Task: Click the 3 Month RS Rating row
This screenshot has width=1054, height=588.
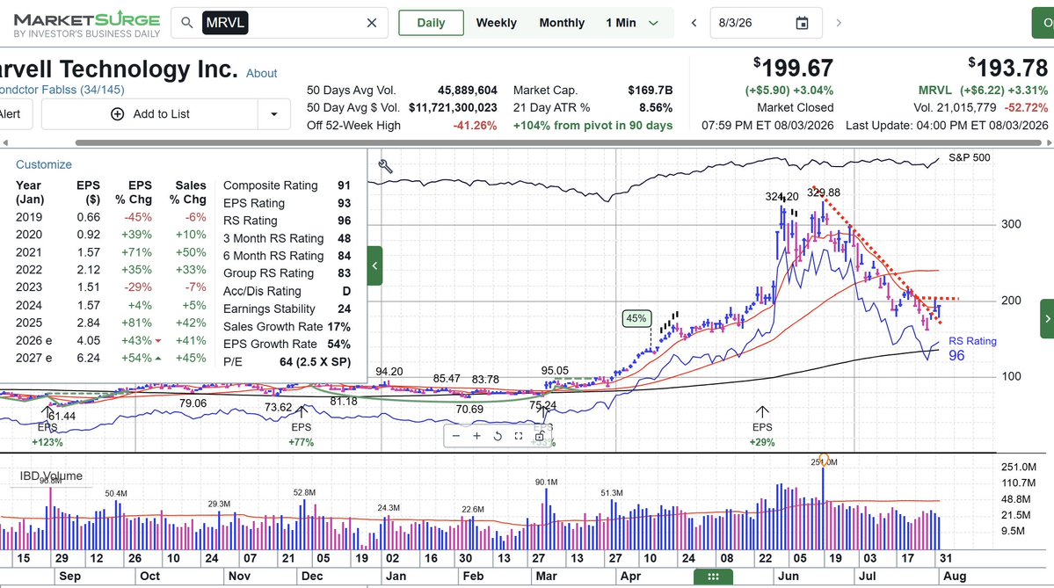Action: (287, 238)
